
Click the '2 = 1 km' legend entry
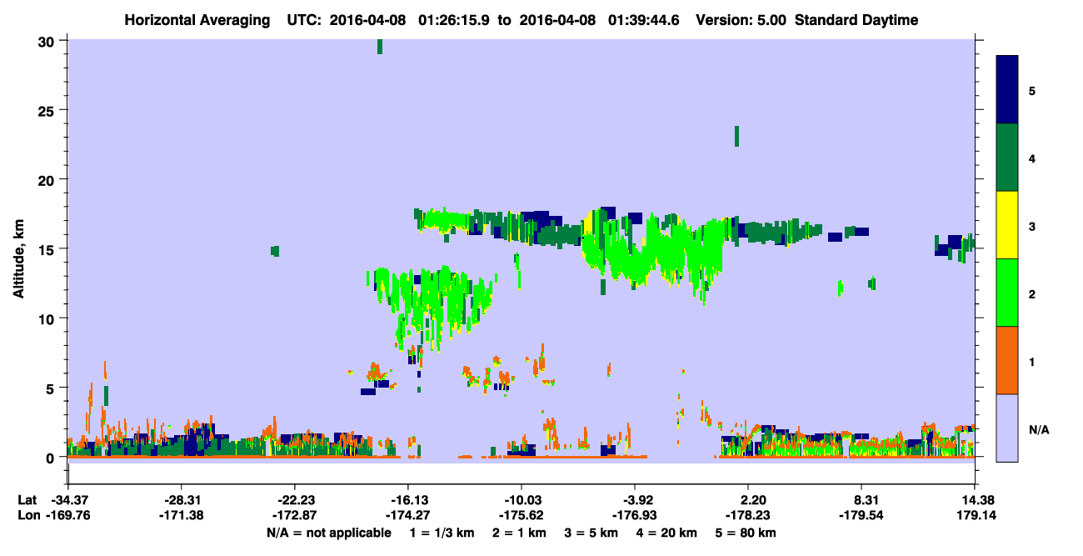click(x=524, y=533)
